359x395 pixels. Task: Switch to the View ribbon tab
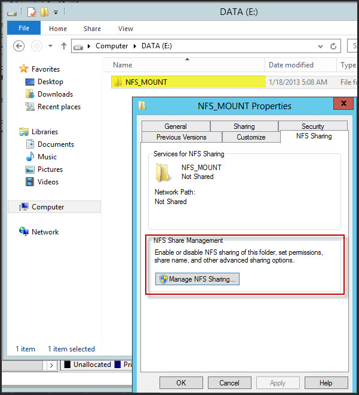coord(125,29)
